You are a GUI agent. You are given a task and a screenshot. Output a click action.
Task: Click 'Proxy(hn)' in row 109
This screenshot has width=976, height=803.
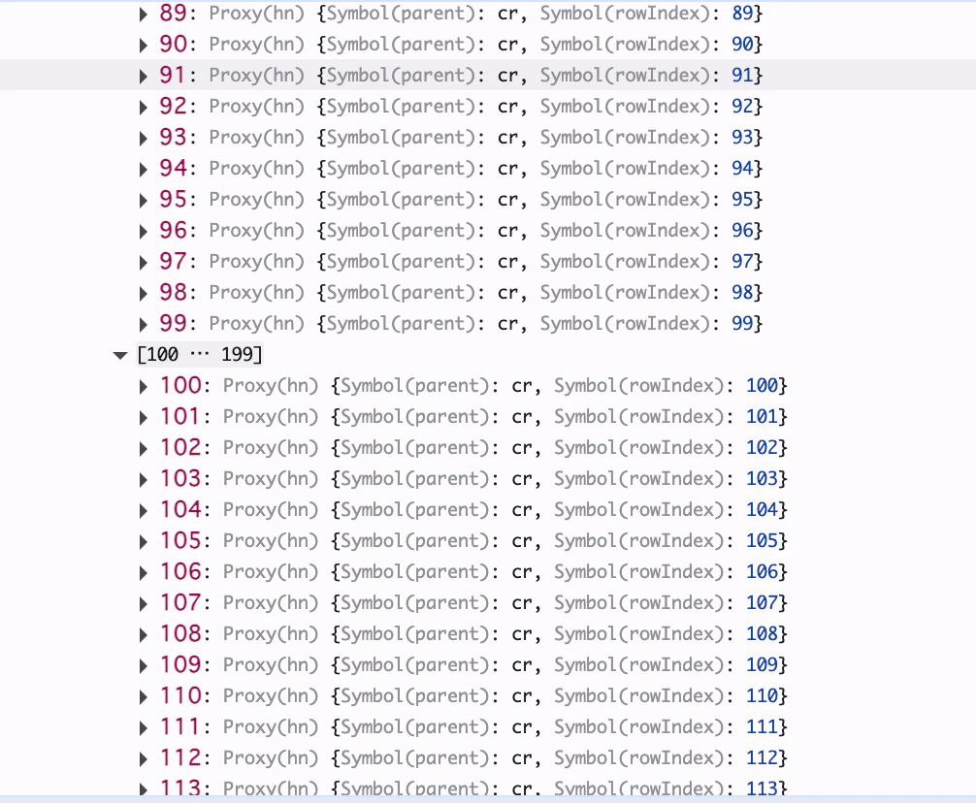271,665
